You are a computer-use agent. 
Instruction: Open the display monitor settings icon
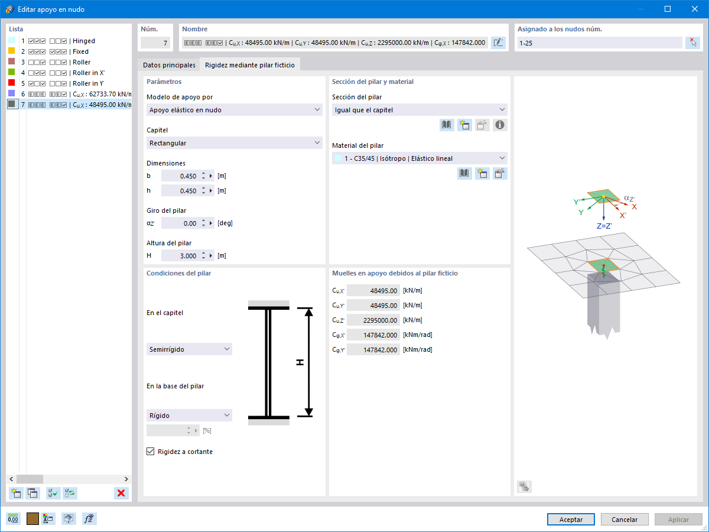click(69, 519)
